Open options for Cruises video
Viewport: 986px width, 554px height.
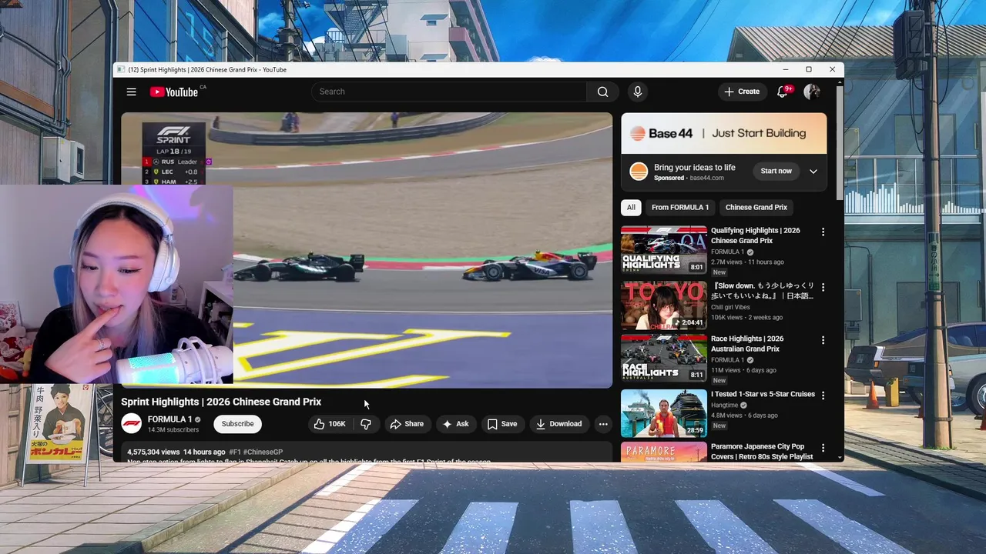[x=823, y=395]
